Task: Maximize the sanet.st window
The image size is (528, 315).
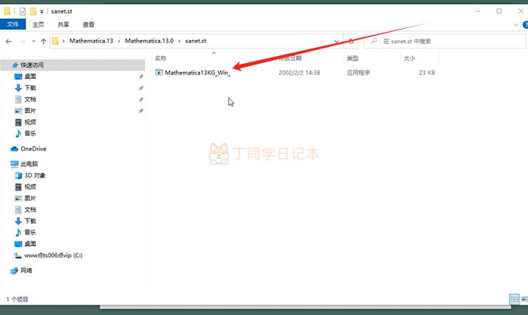Action: pyautogui.click(x=499, y=11)
